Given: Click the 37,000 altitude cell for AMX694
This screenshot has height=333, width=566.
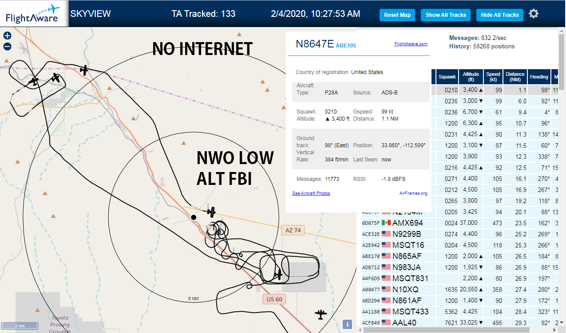Looking at the screenshot, I should coord(471,223).
